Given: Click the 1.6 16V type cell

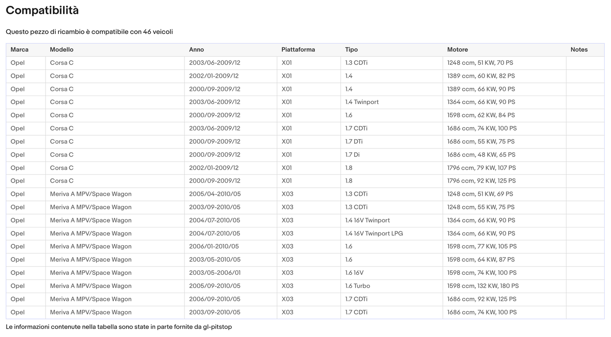Looking at the screenshot, I should (x=354, y=273).
